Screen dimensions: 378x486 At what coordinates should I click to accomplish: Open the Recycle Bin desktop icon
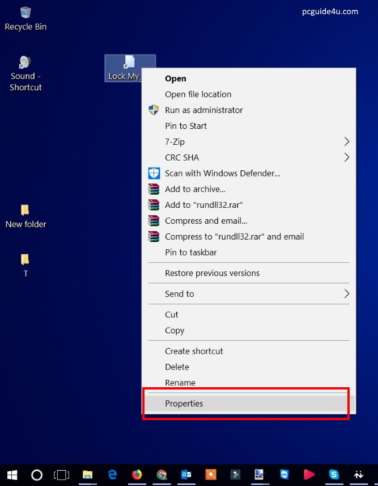(x=26, y=14)
